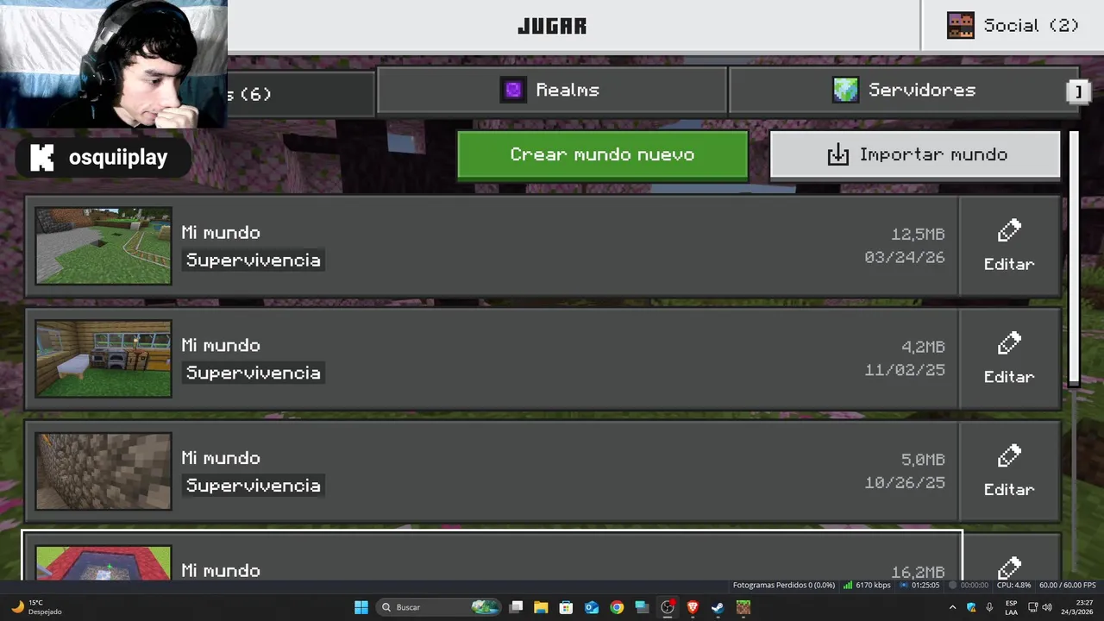Open world thumbnail with red wool frame
Viewport: 1104px width, 621px height.
pyautogui.click(x=103, y=563)
